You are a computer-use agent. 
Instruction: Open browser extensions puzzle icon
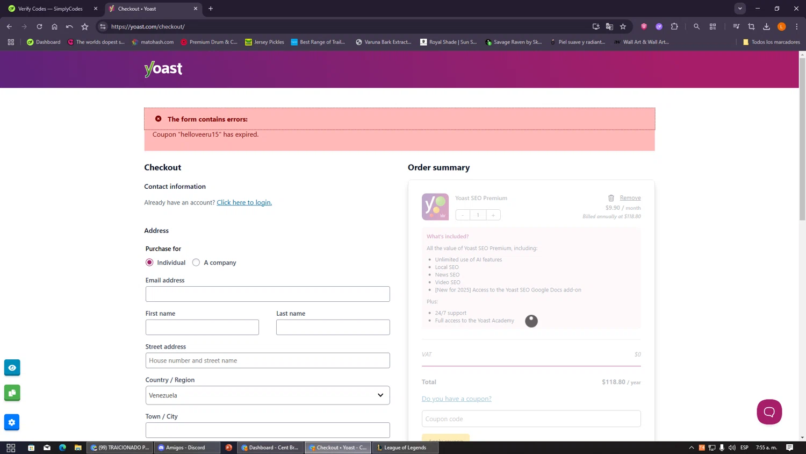coord(674,26)
